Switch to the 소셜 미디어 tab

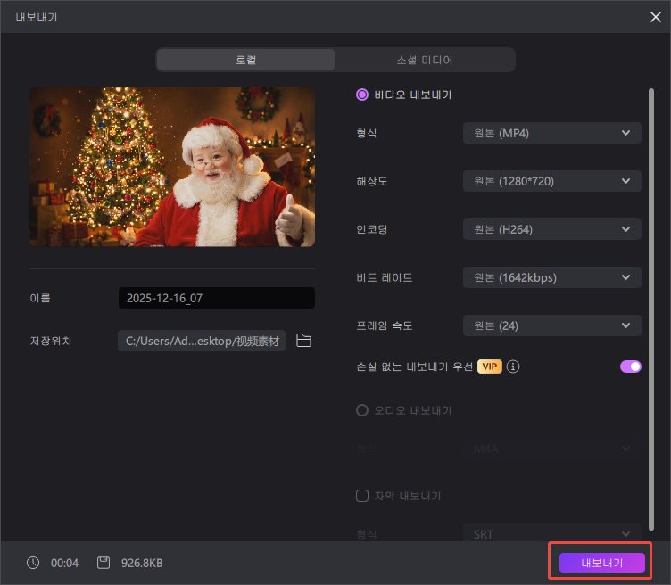425,60
